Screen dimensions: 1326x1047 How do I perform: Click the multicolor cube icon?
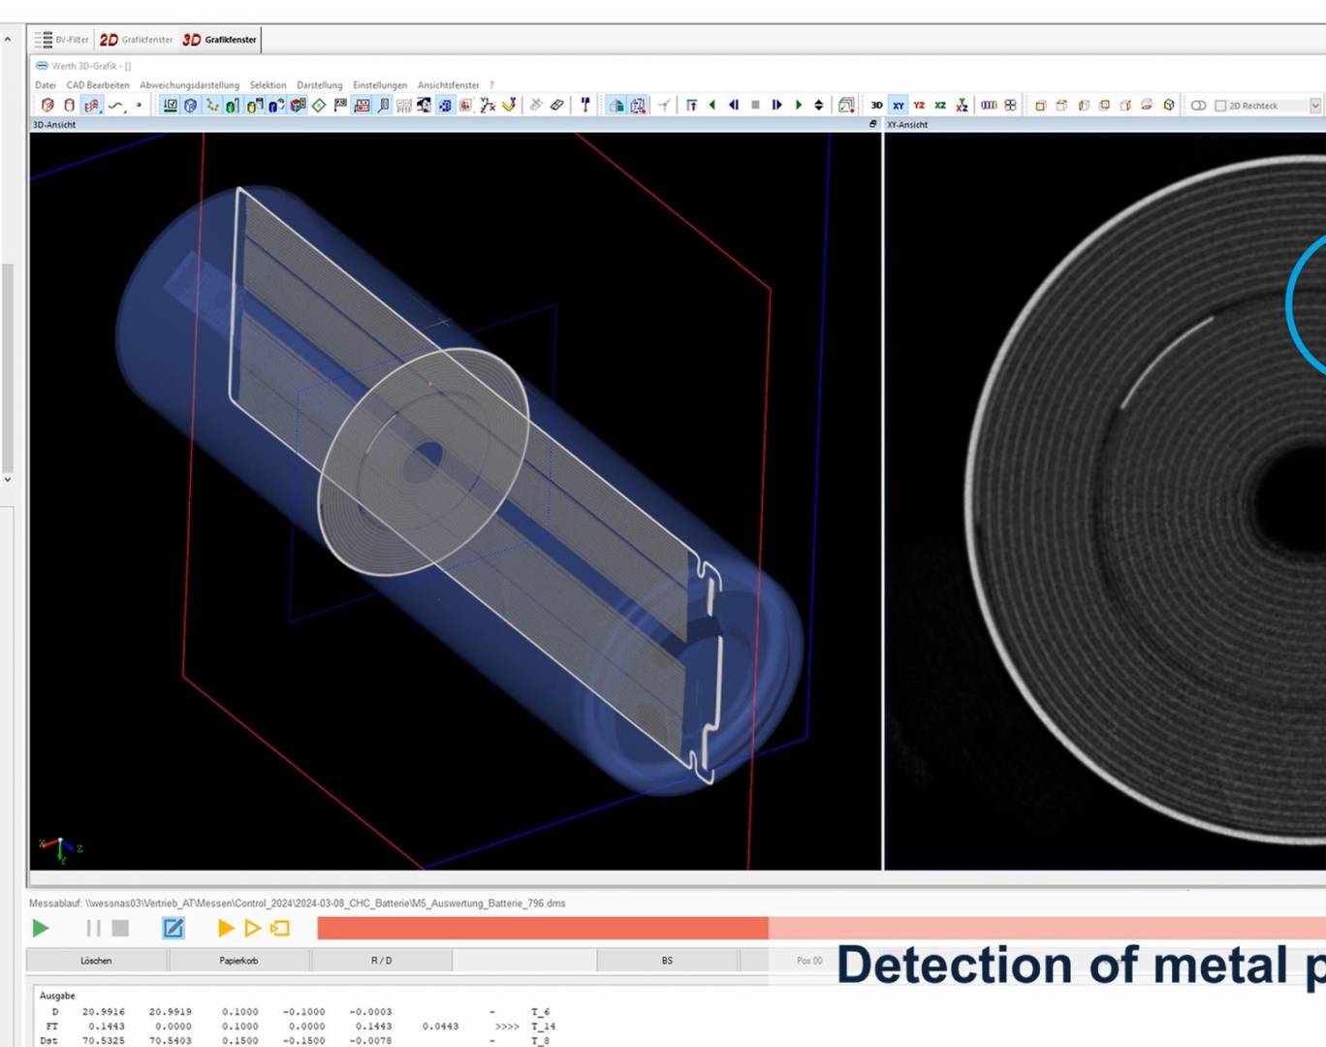coord(298,105)
